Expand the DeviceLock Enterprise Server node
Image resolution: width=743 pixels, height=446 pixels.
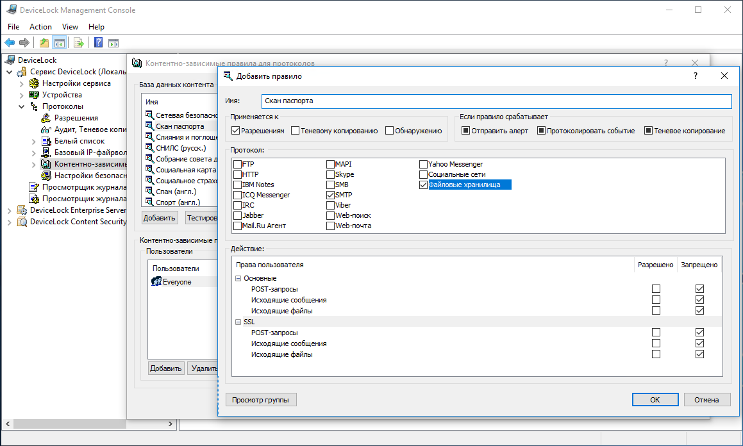click(x=10, y=211)
